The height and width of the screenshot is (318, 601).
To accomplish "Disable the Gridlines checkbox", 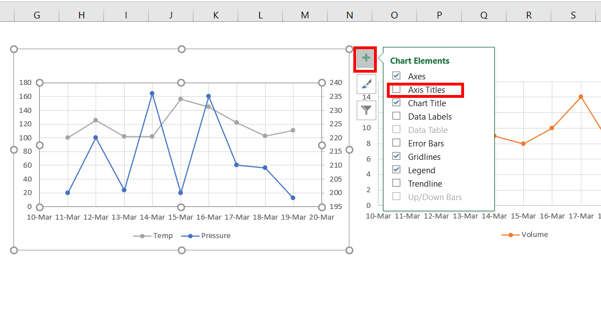I will click(396, 156).
